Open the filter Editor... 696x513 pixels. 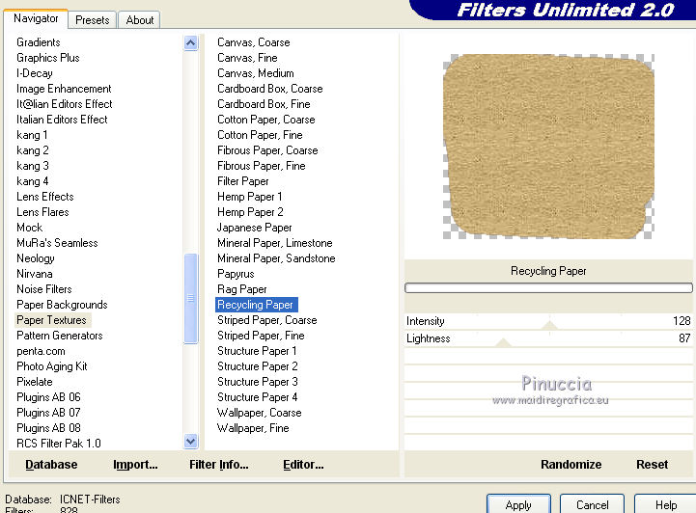pyautogui.click(x=303, y=464)
